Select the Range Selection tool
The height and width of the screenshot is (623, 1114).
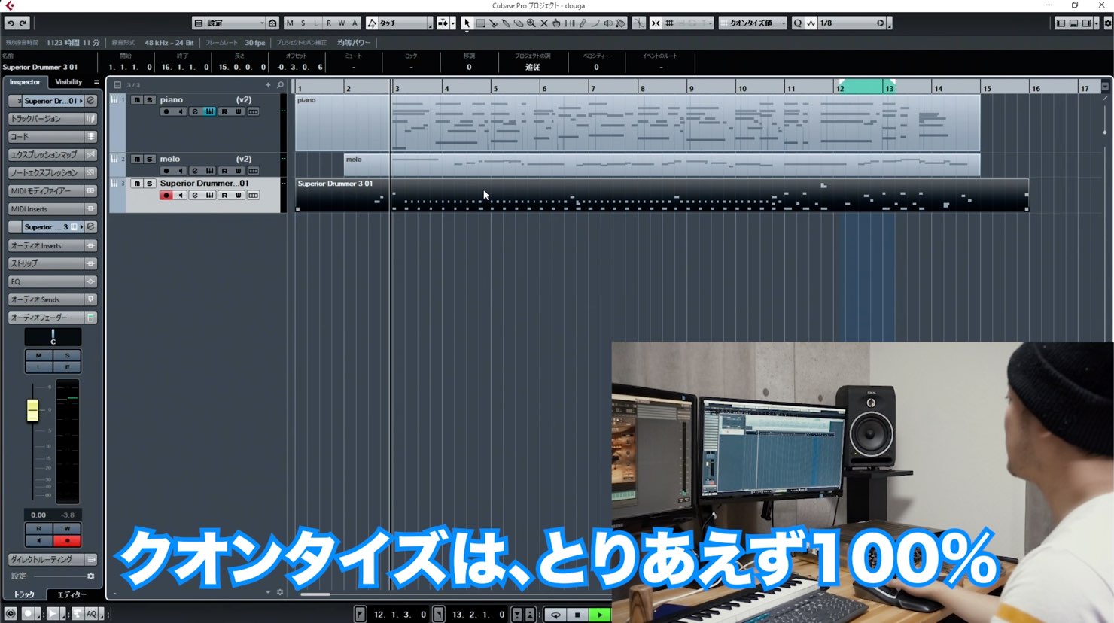point(480,23)
